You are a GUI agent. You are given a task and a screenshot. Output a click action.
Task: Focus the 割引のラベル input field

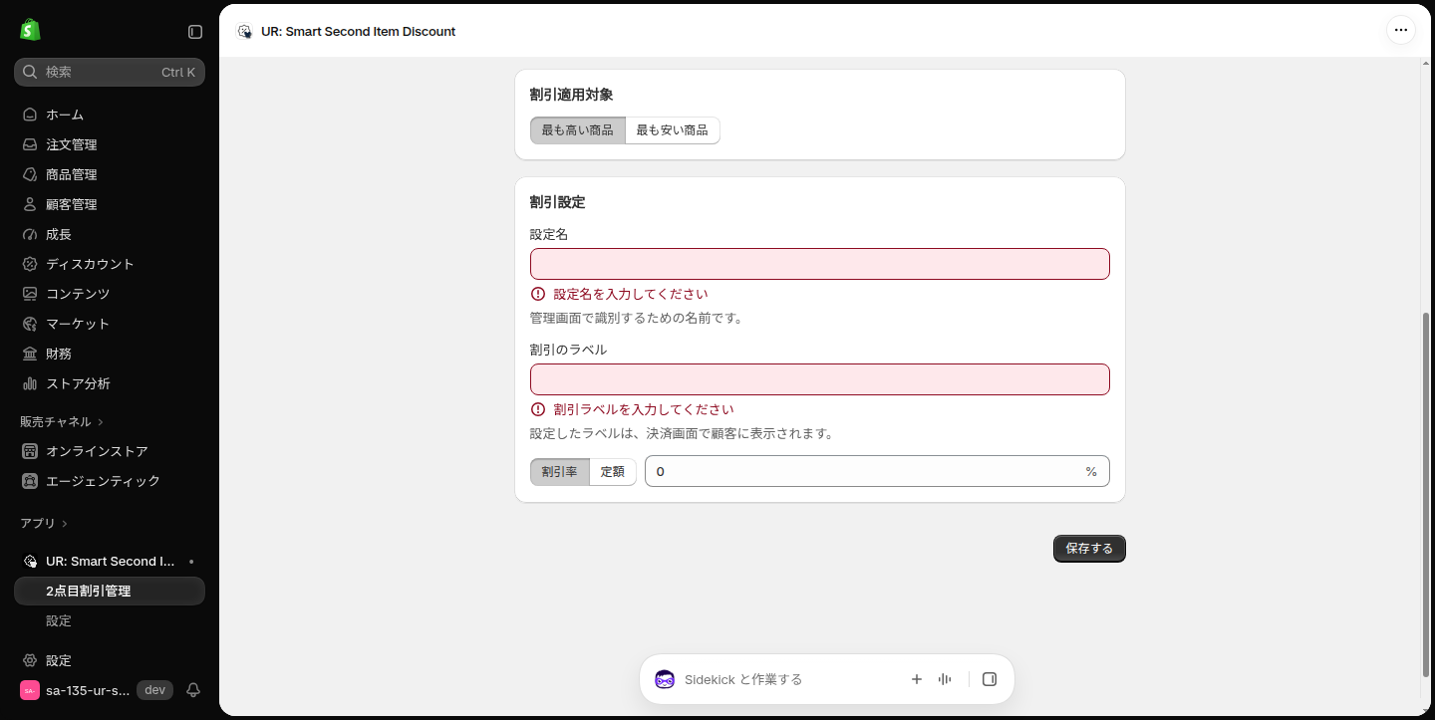[820, 379]
